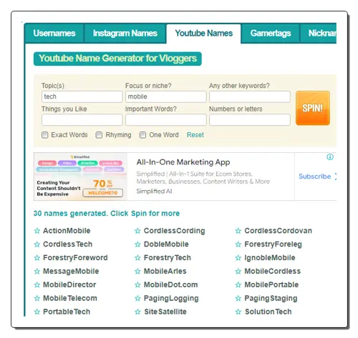The width and height of the screenshot is (358, 338).
Task: Pick the IgnobleMobile name
Action: pos(270,258)
